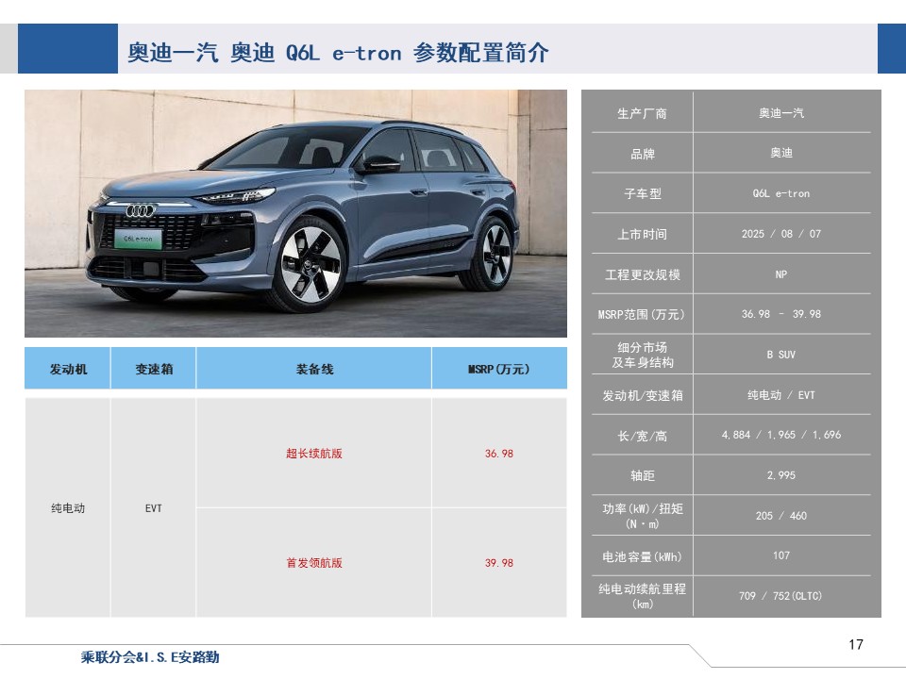906x679 pixels.
Task: Click the MSRP范围(万元) label
Action: [x=642, y=315]
